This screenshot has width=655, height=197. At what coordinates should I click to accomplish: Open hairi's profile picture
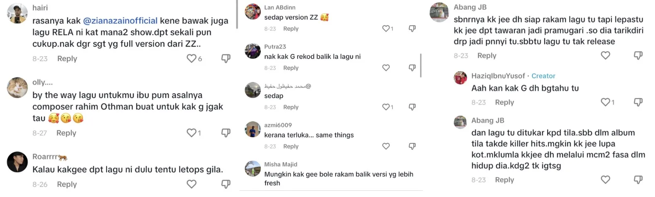pos(17,14)
